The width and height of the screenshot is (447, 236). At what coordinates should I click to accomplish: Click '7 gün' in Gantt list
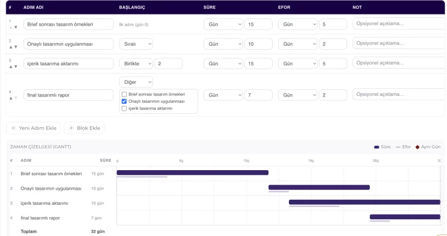(x=96, y=218)
